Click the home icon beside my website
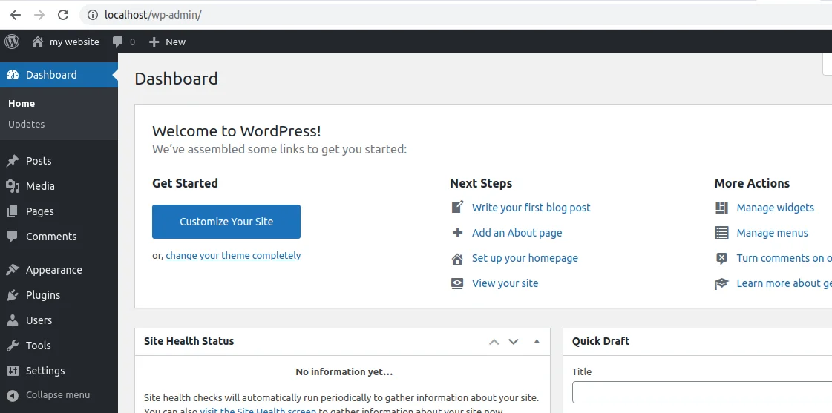Screen dimensions: 832x413 [38, 42]
